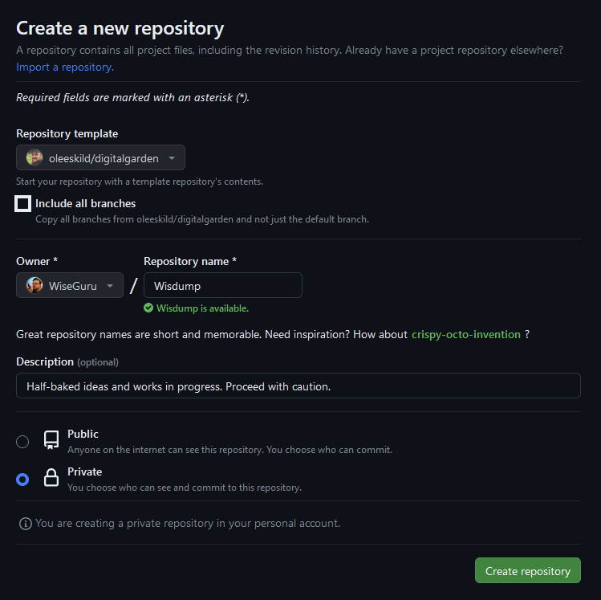
Task: Open the Owner WiseGuru dropdown
Action: pyautogui.click(x=70, y=285)
